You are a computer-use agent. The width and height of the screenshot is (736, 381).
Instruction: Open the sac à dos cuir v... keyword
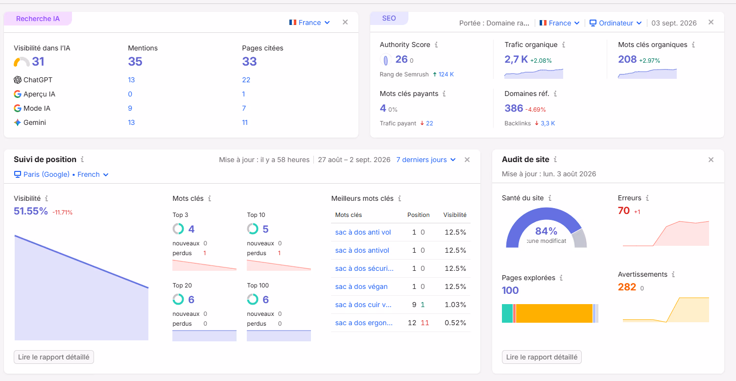click(x=363, y=305)
